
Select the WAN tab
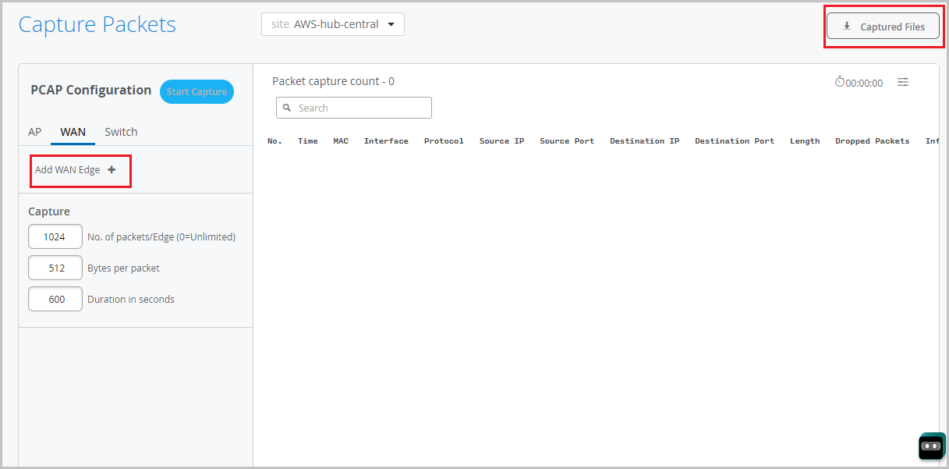coord(73,132)
